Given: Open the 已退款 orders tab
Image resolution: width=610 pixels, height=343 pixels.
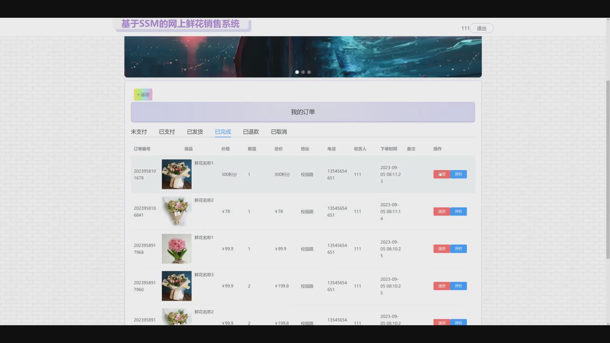Looking at the screenshot, I should [x=251, y=132].
